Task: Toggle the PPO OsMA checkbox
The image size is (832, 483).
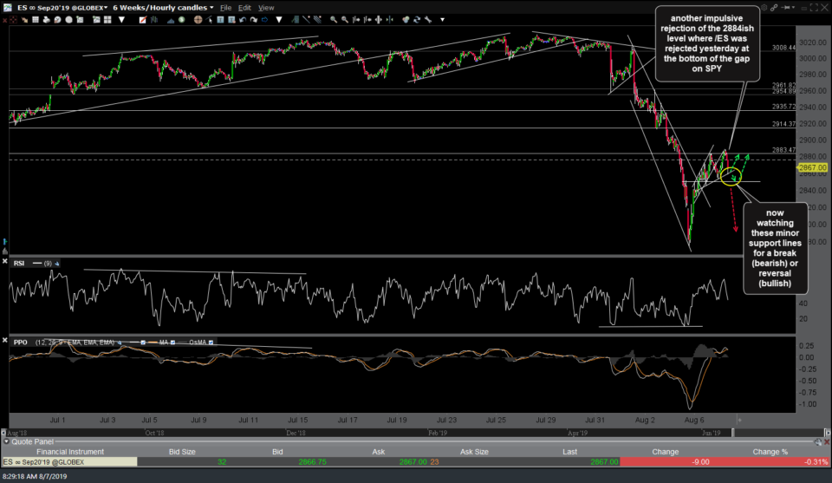Action: pyautogui.click(x=211, y=343)
